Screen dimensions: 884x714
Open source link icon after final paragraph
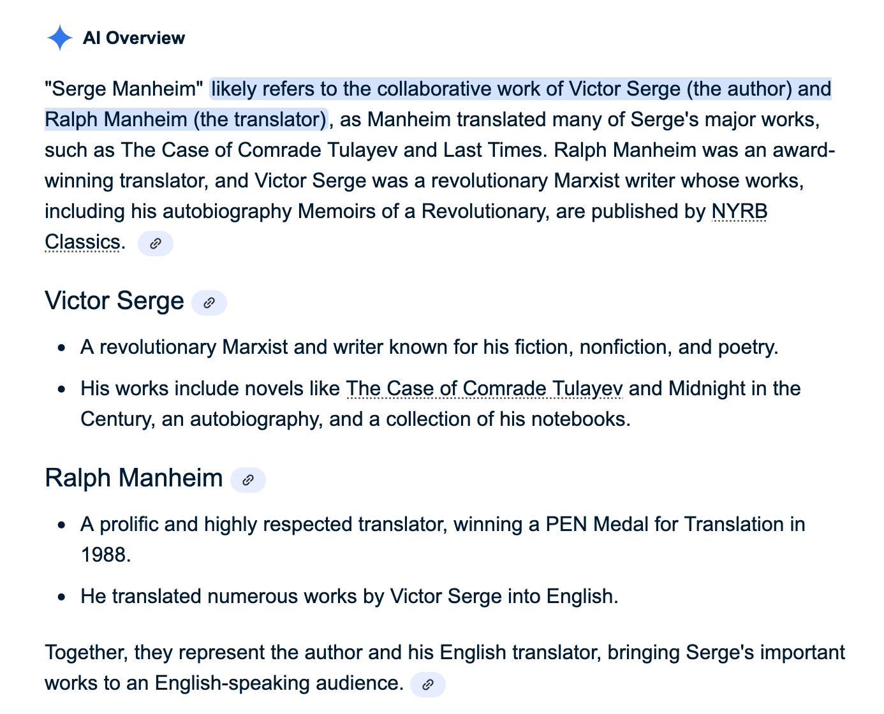(x=428, y=685)
